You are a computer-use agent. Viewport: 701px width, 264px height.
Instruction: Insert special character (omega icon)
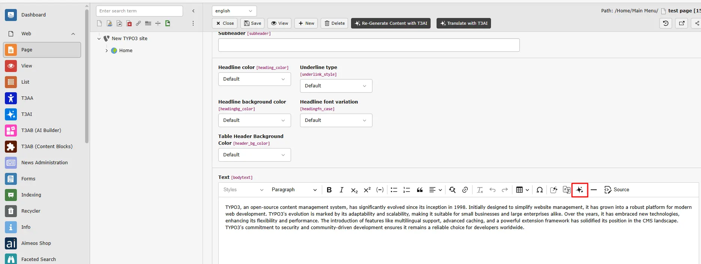point(540,190)
